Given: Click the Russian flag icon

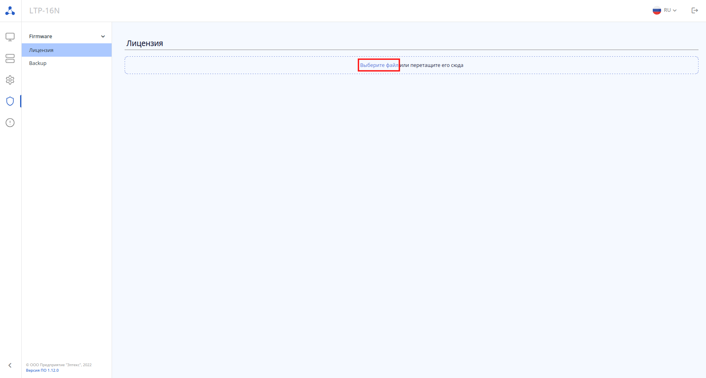Looking at the screenshot, I should click(x=657, y=11).
